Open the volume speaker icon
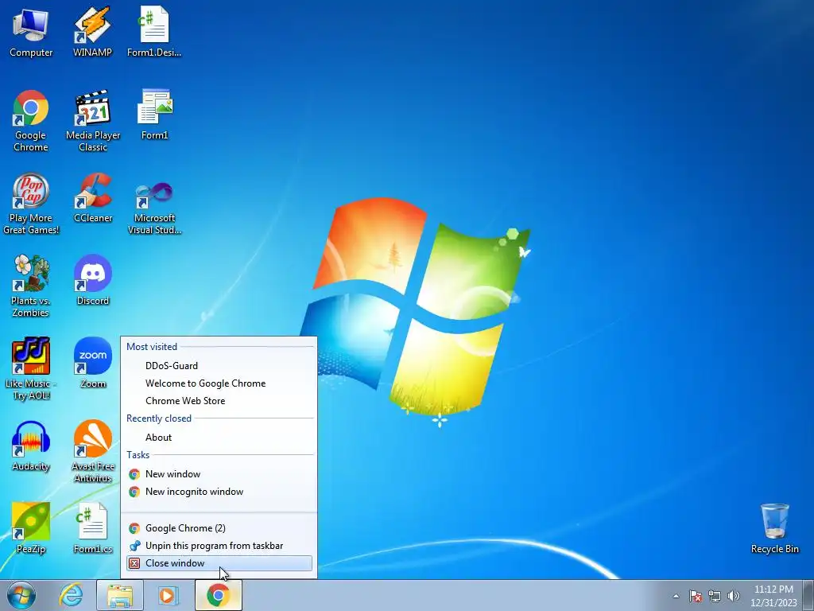The width and height of the screenshot is (814, 611). point(734,596)
